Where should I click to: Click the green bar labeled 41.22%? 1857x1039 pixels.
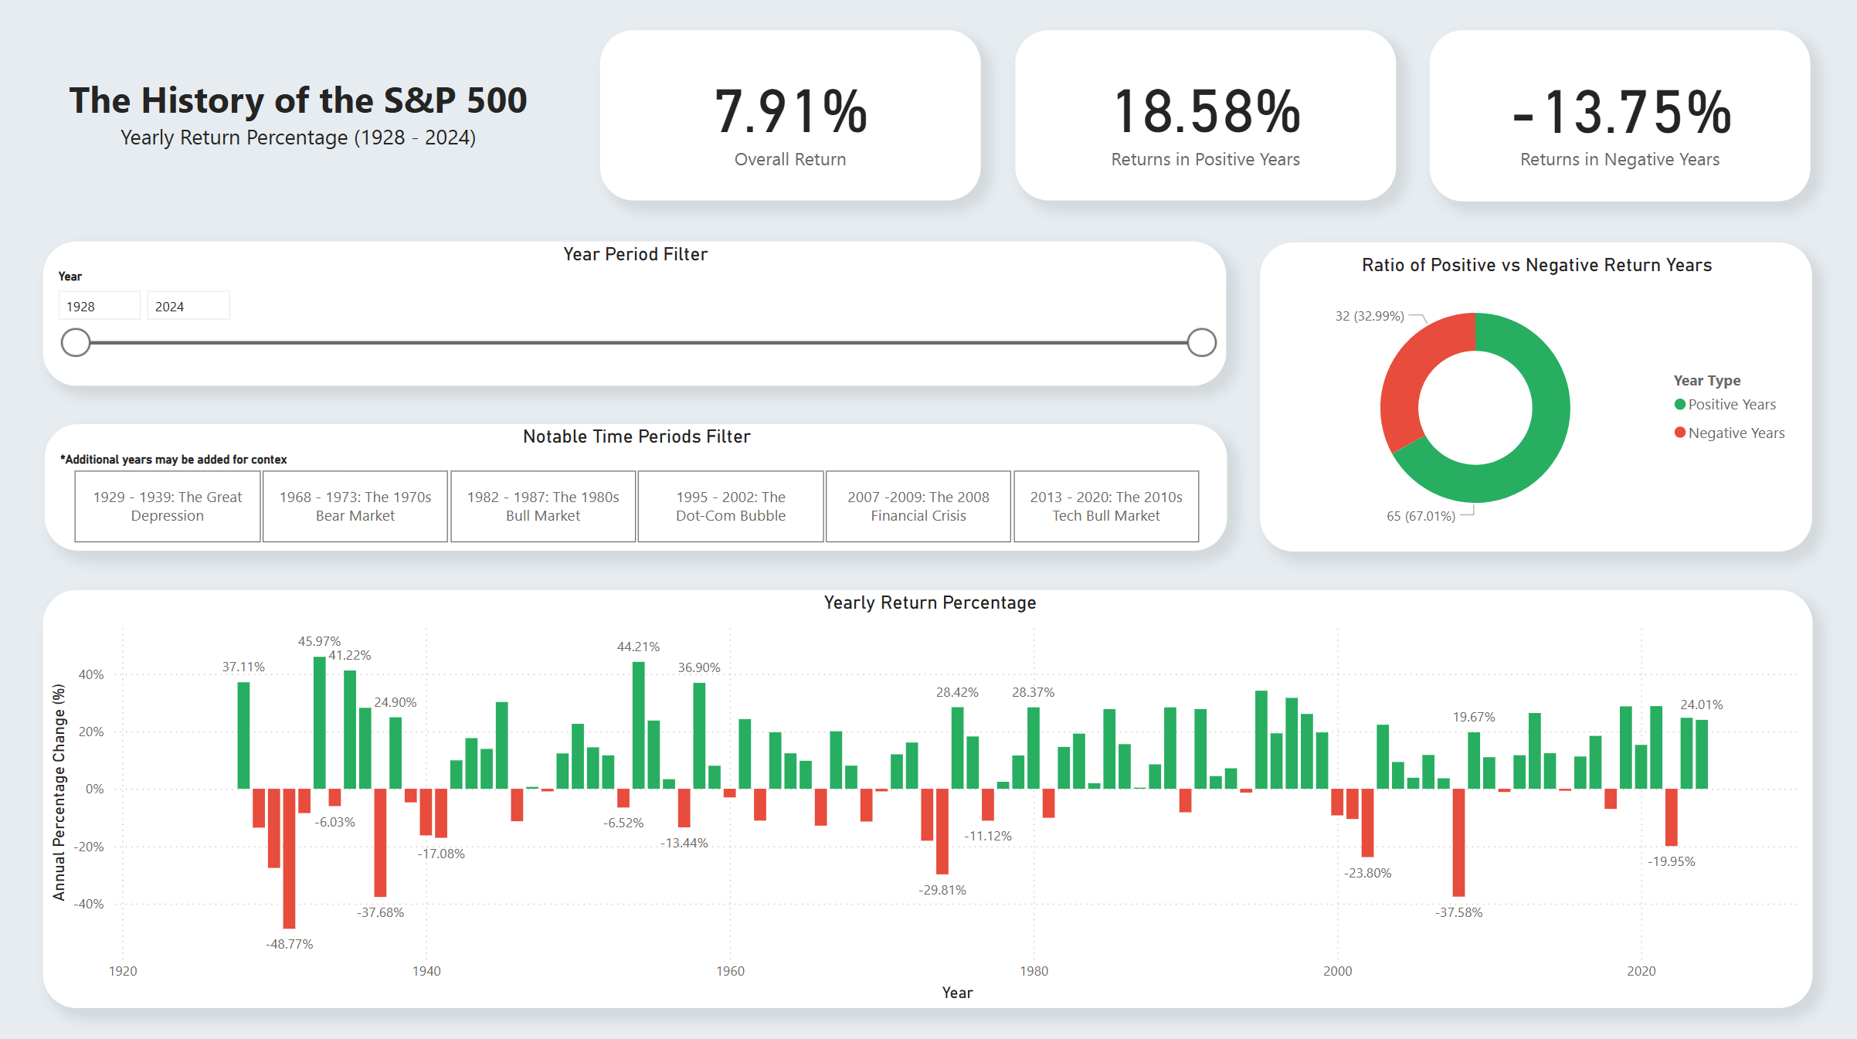350,730
